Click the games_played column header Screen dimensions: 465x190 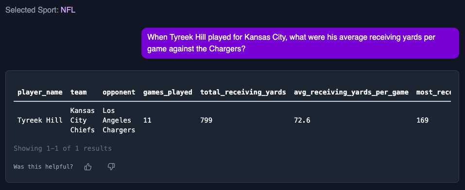point(168,93)
